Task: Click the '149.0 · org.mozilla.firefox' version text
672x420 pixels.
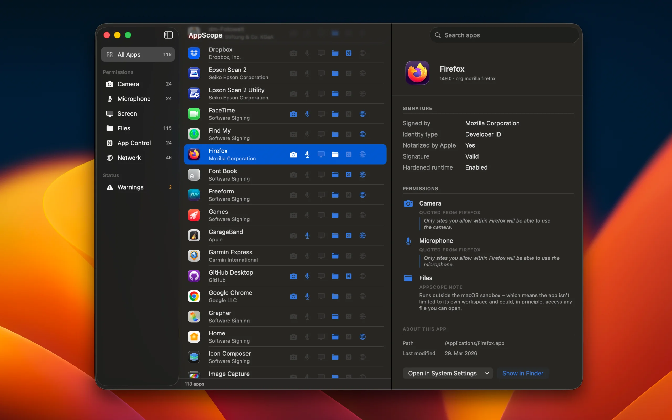Action: [467, 78]
